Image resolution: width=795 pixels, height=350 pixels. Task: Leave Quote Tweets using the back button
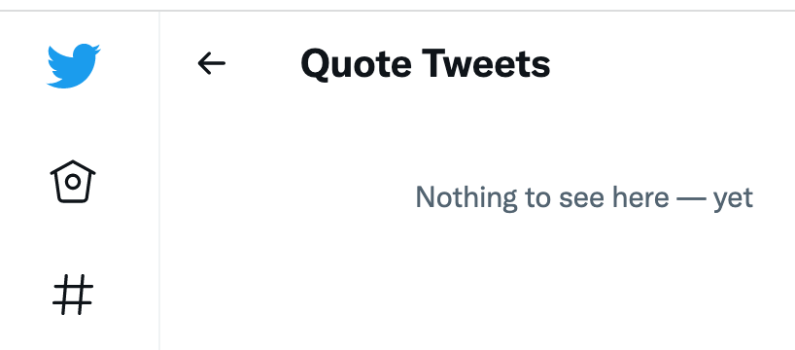(212, 64)
